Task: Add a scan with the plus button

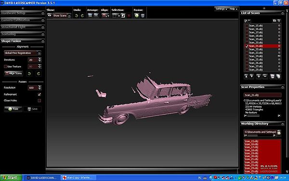Action: (x=259, y=76)
